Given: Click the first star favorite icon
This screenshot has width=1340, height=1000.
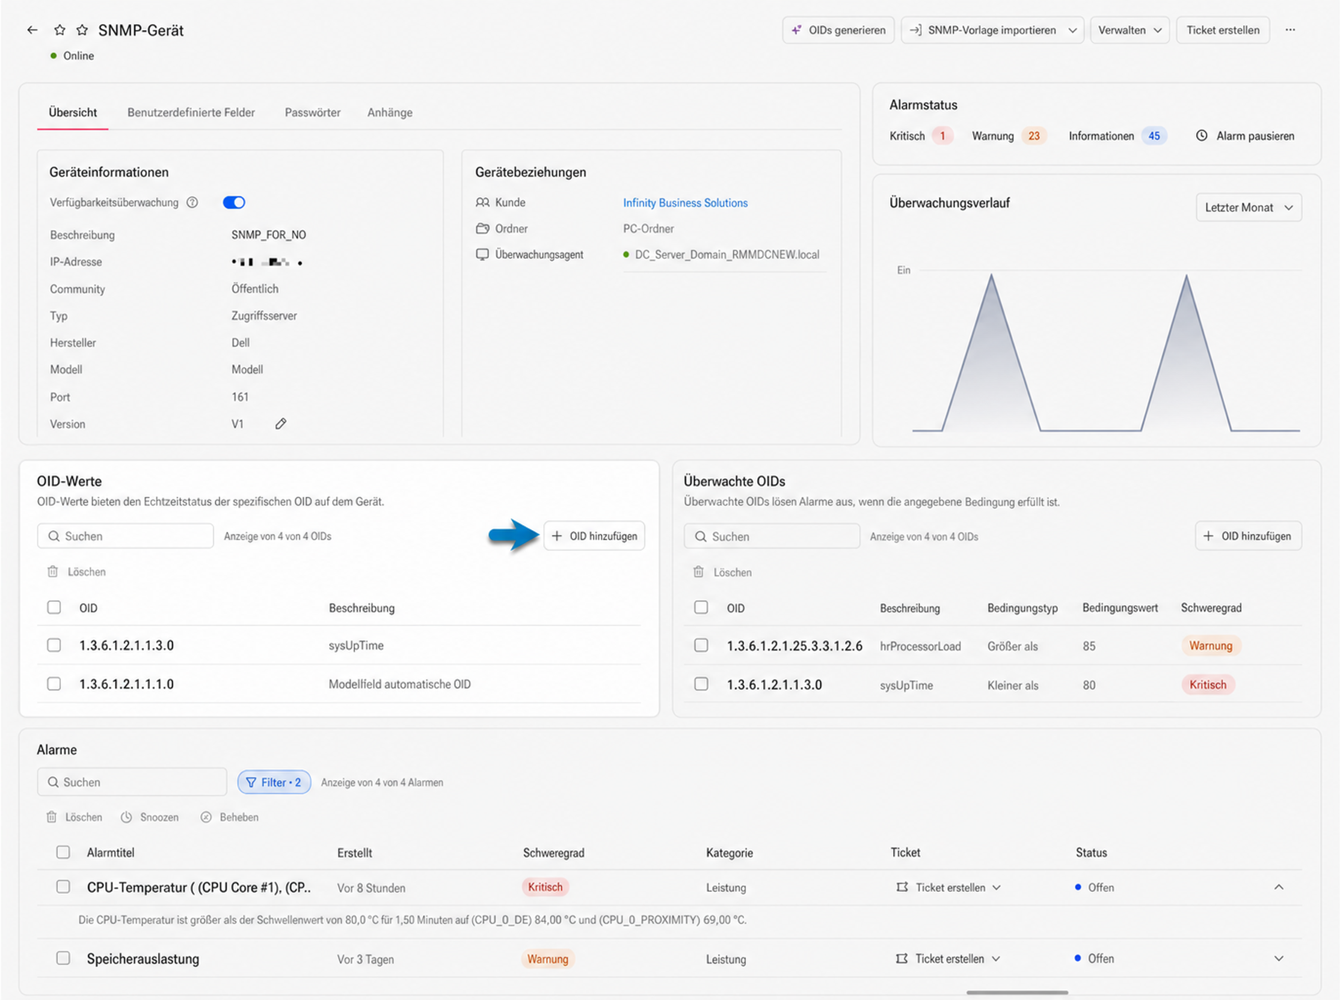Looking at the screenshot, I should [60, 29].
